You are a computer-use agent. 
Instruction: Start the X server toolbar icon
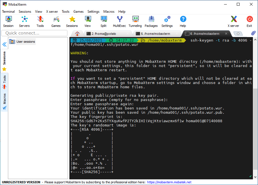click(x=233, y=21)
